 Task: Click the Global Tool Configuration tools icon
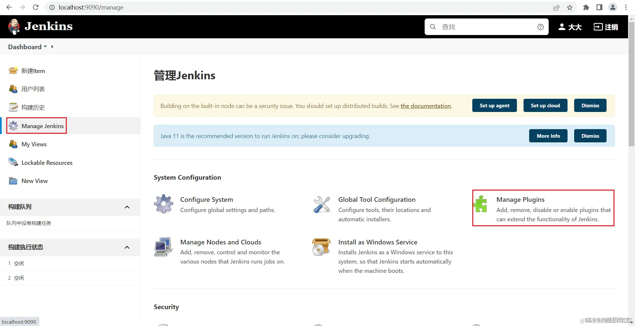pyautogui.click(x=321, y=204)
